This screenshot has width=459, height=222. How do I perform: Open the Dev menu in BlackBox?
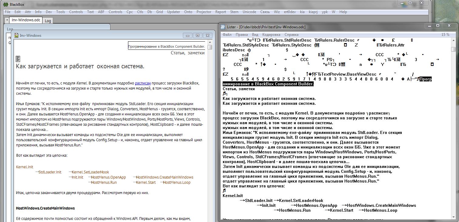[49, 12]
